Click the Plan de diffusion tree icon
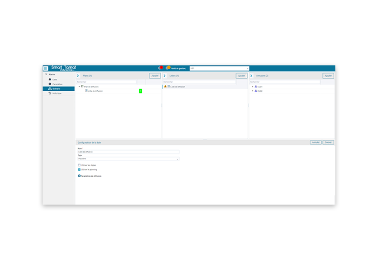The image size is (378, 270). click(x=82, y=86)
